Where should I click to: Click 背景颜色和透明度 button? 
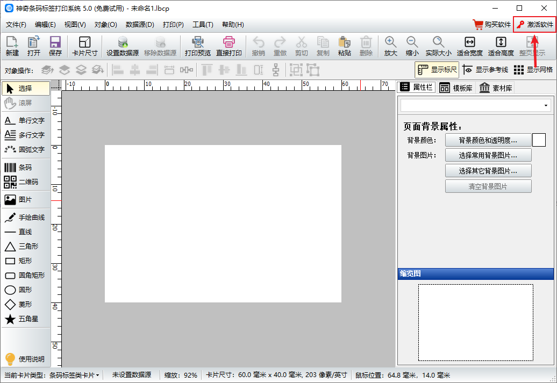pyautogui.click(x=488, y=140)
